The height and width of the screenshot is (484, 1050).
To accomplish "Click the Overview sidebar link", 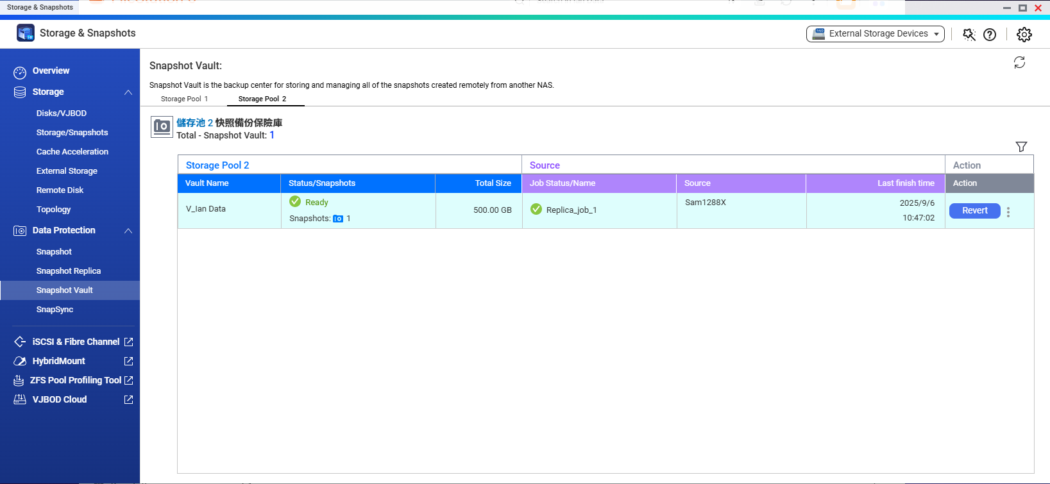I will tap(51, 71).
